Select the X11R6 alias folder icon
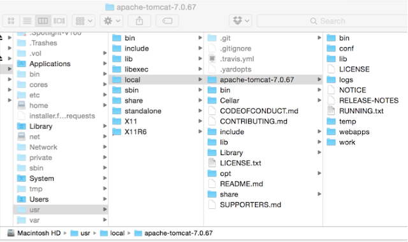Screen dimensions: 408x242 117,131
